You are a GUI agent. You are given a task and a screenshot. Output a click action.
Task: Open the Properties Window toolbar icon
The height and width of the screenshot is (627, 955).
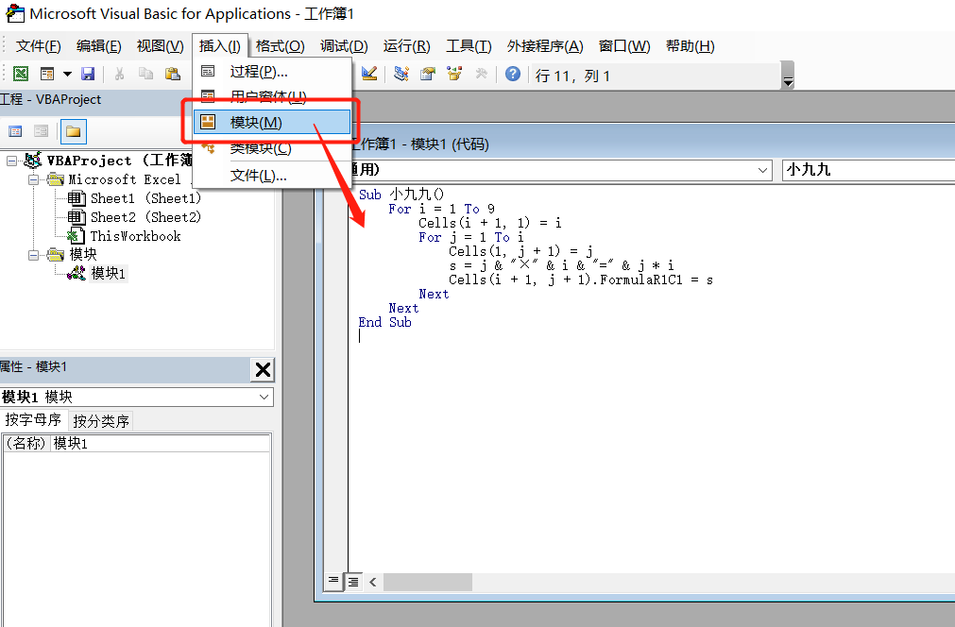[x=428, y=74]
